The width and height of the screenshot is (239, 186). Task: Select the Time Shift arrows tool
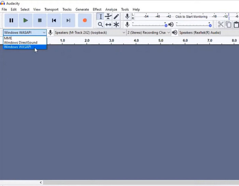[x=108, y=24]
